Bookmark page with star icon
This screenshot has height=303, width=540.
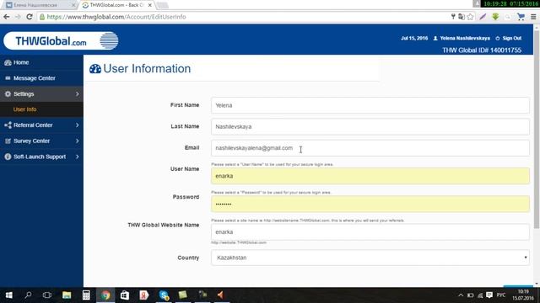(x=470, y=17)
